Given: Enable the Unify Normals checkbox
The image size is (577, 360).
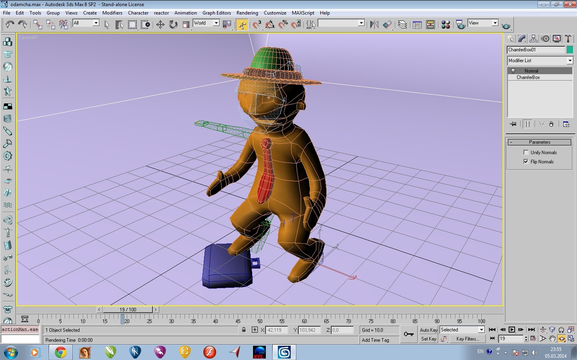Looking at the screenshot, I should pos(526,152).
